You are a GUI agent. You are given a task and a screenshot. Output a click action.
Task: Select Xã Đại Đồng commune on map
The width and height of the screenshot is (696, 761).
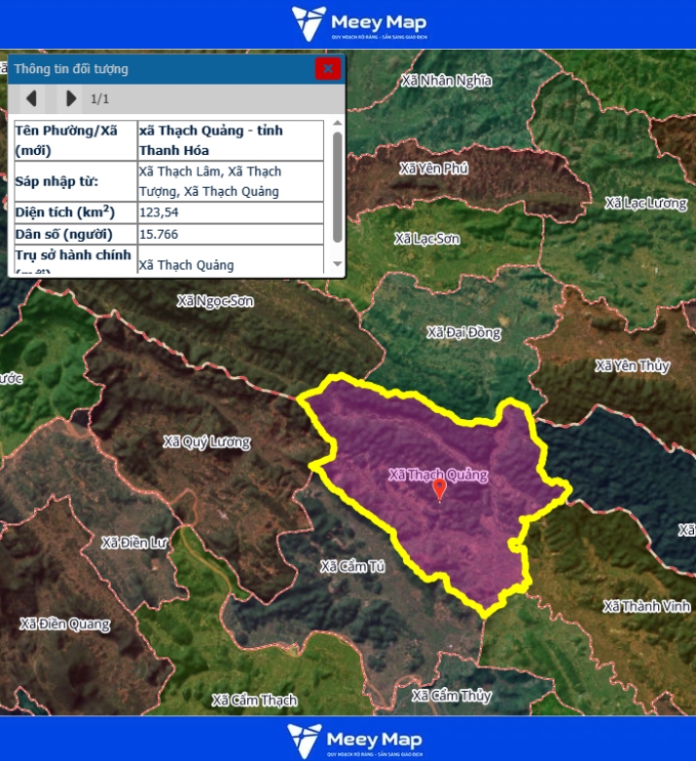coord(463,333)
